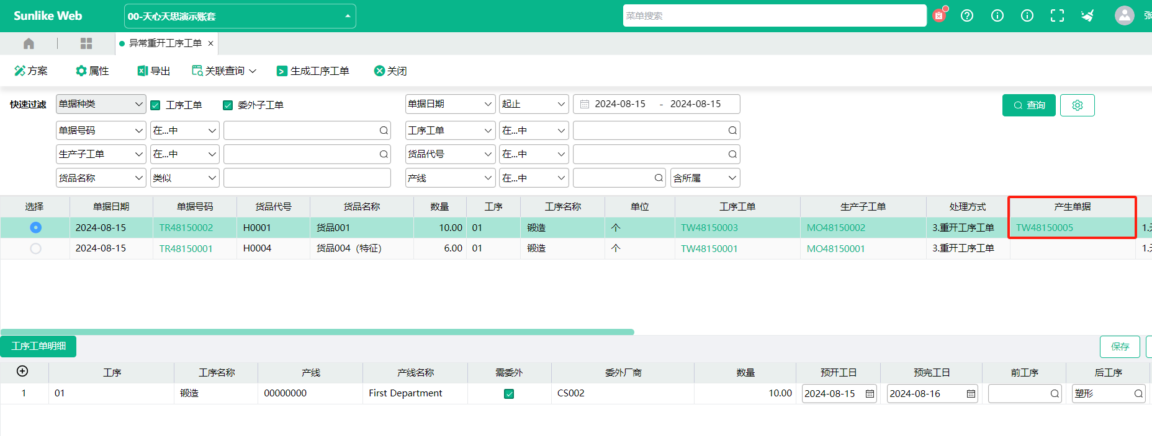Click the 关闭 toolbar button
The image size is (1152, 436).
click(390, 71)
